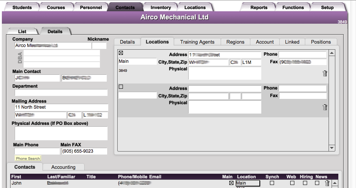Open the Account tab
Image resolution: width=356 pixels, height=188 pixels.
(265, 42)
